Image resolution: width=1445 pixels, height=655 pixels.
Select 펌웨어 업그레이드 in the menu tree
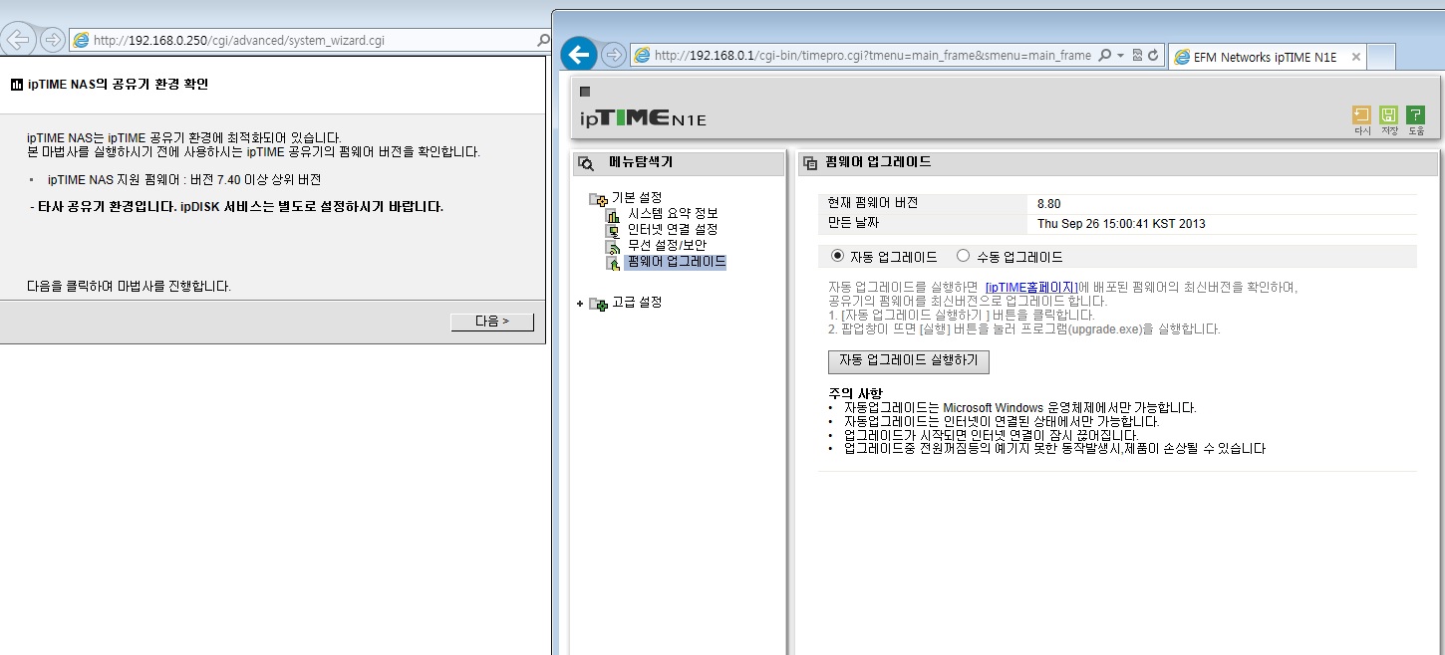coord(676,262)
